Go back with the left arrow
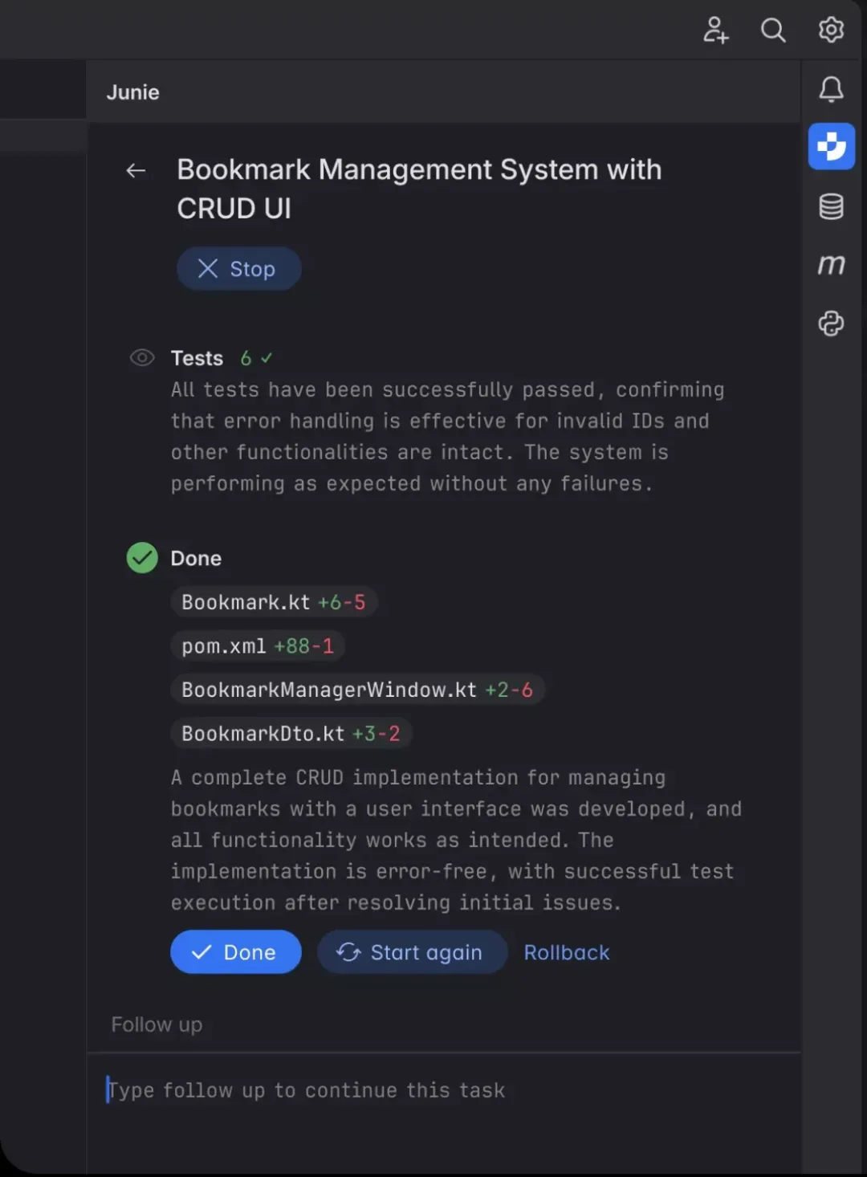The width and height of the screenshot is (867, 1177). pos(136,170)
